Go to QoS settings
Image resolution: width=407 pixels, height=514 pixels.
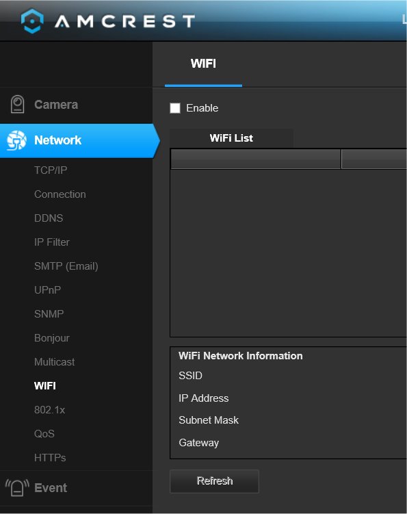click(44, 434)
